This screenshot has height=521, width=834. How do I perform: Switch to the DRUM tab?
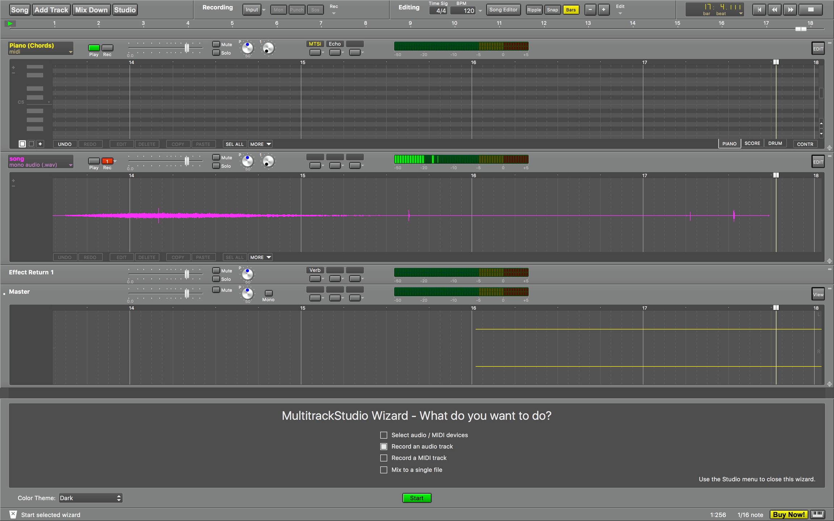point(775,143)
